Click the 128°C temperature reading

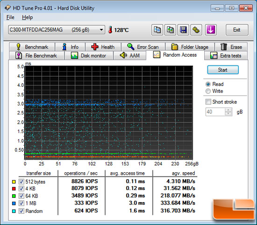(x=121, y=30)
